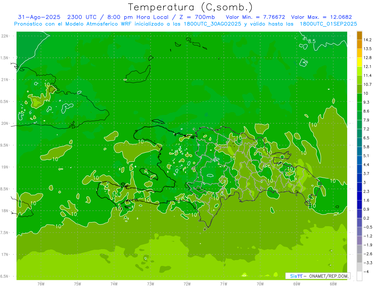374x288 pixels.
Task: Click the '19N' latitude axis label
Action: point(4,167)
